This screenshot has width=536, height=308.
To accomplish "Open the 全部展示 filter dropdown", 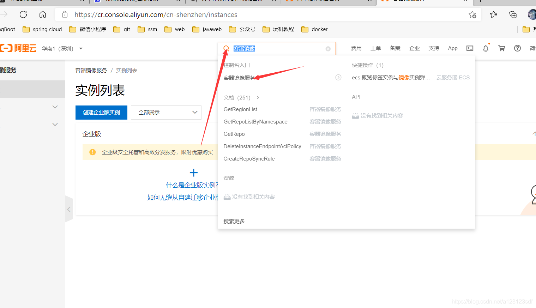I will pos(166,113).
